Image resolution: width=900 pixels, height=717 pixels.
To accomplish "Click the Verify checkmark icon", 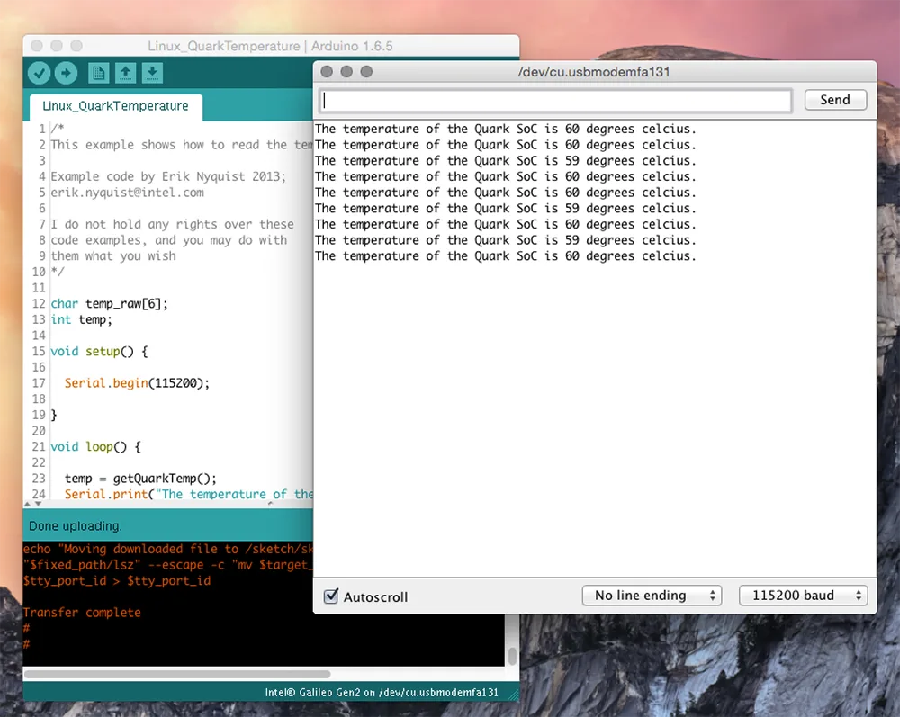I will click(39, 73).
